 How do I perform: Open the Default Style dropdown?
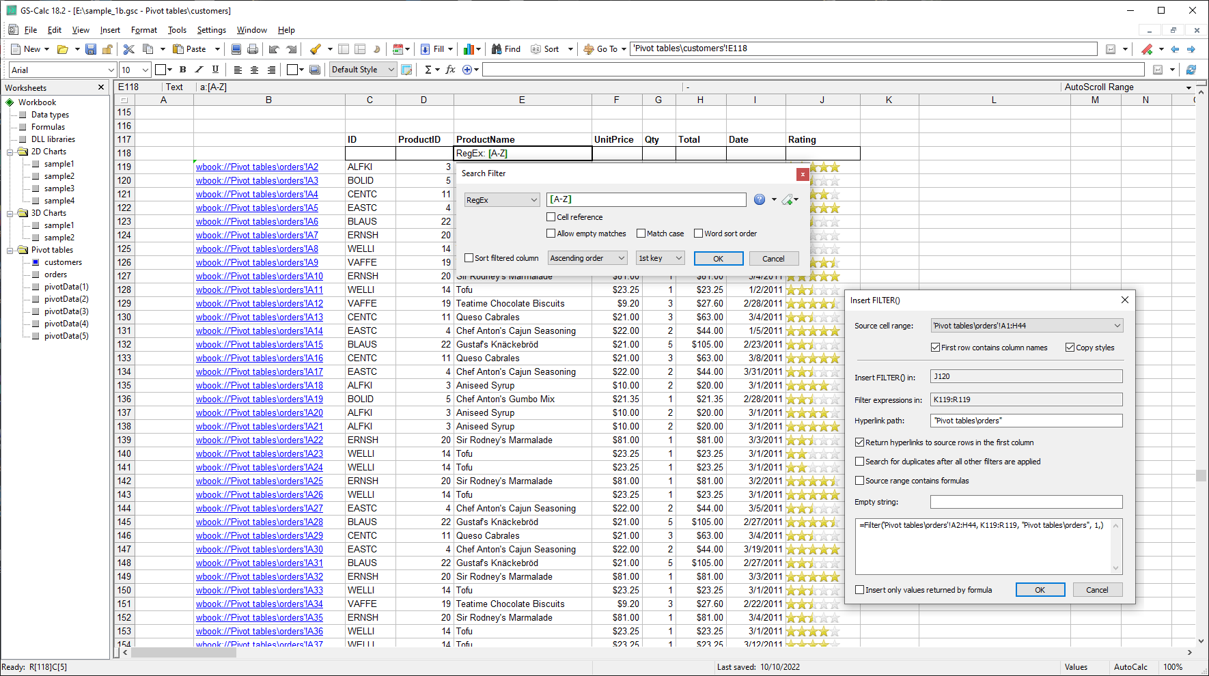pos(363,70)
